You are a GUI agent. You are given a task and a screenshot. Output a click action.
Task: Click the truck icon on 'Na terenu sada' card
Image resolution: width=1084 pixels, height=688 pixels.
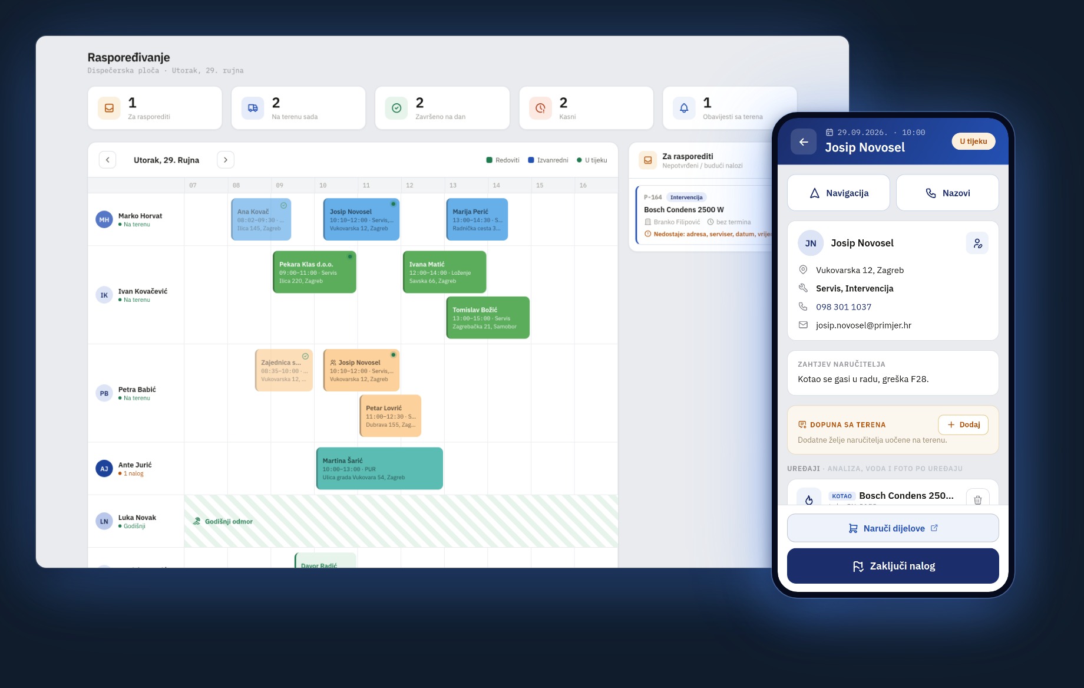253,108
